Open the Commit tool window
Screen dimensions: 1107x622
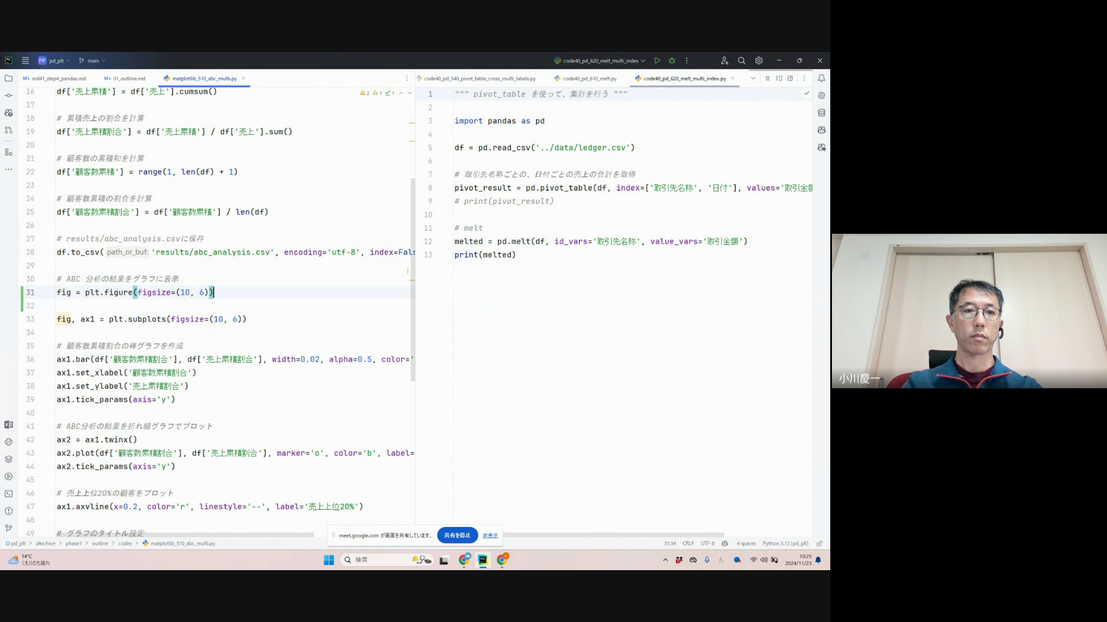click(x=9, y=96)
